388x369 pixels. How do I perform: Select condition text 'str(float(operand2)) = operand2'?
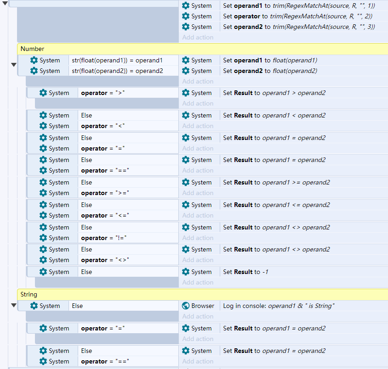[x=117, y=71]
